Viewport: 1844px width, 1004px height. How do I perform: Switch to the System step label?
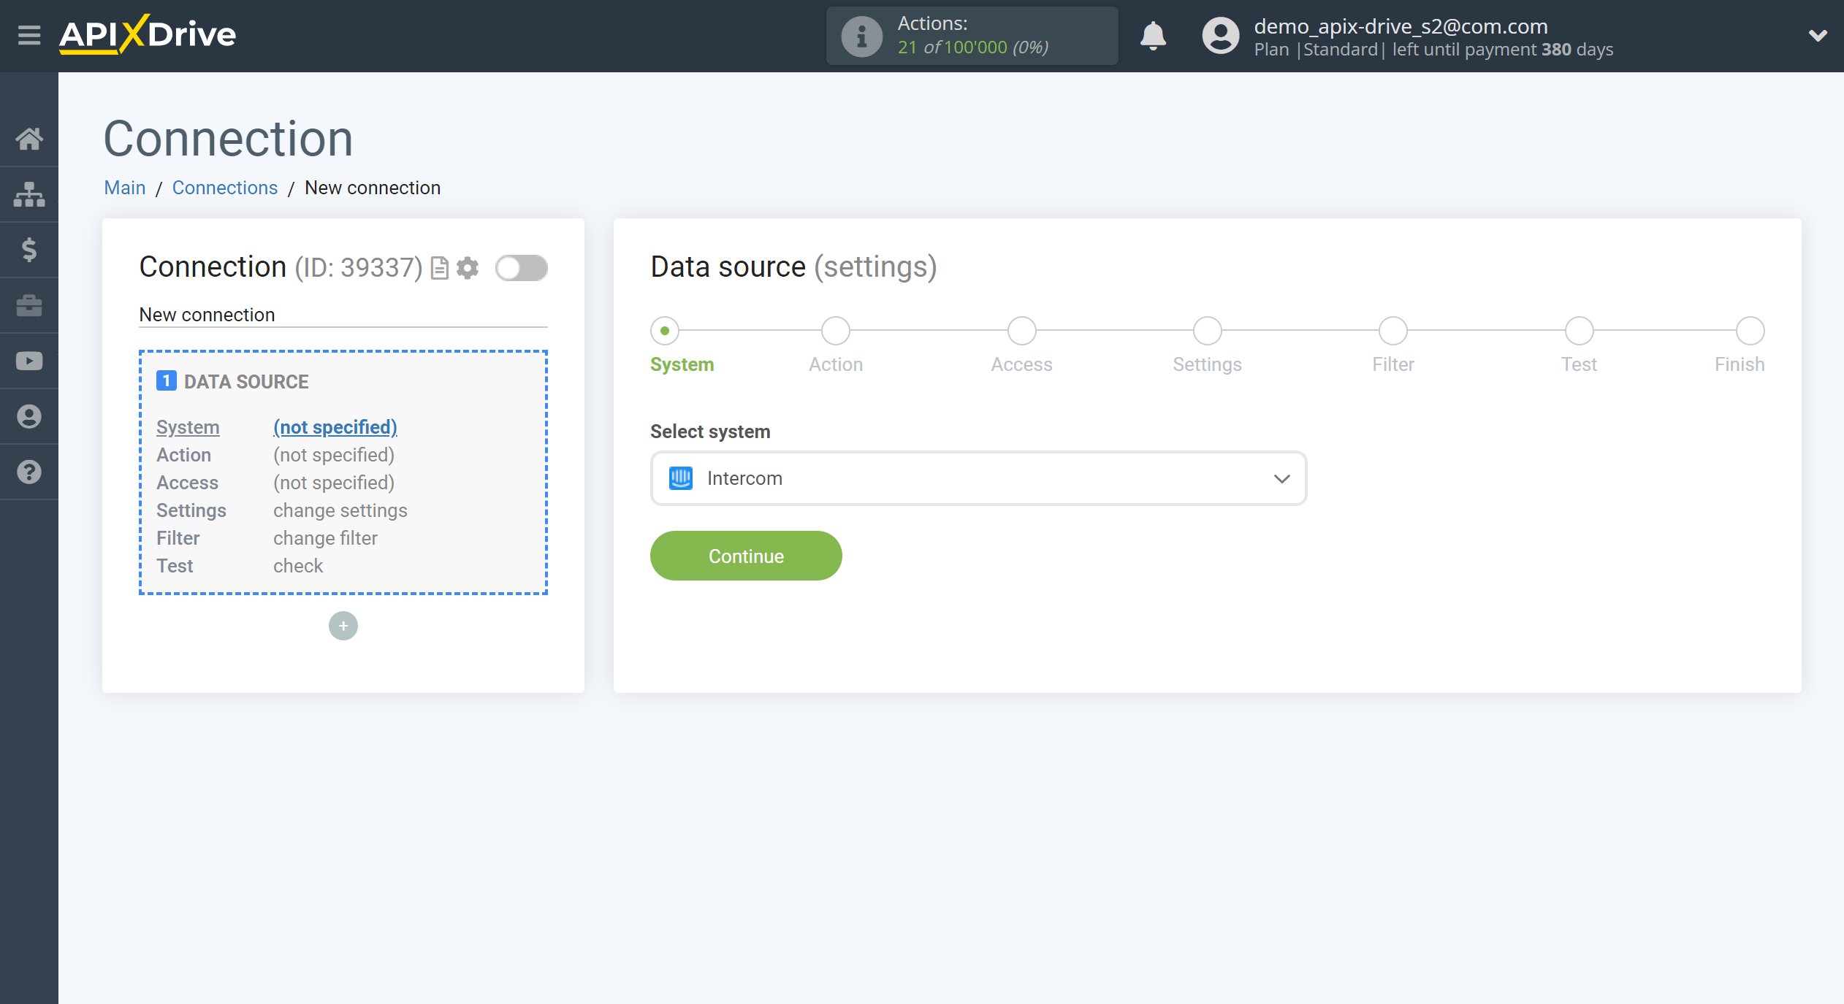[682, 364]
